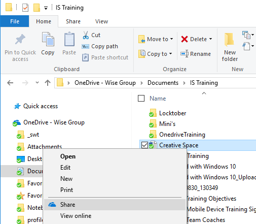Viewport: 256px width, 224px height.
Task: Click the Desktop icon in navigation pane
Action: [x=21, y=159]
